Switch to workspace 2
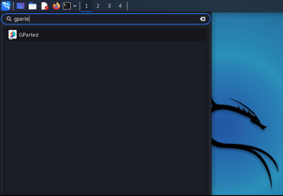This screenshot has height=196, width=283. pyautogui.click(x=98, y=6)
